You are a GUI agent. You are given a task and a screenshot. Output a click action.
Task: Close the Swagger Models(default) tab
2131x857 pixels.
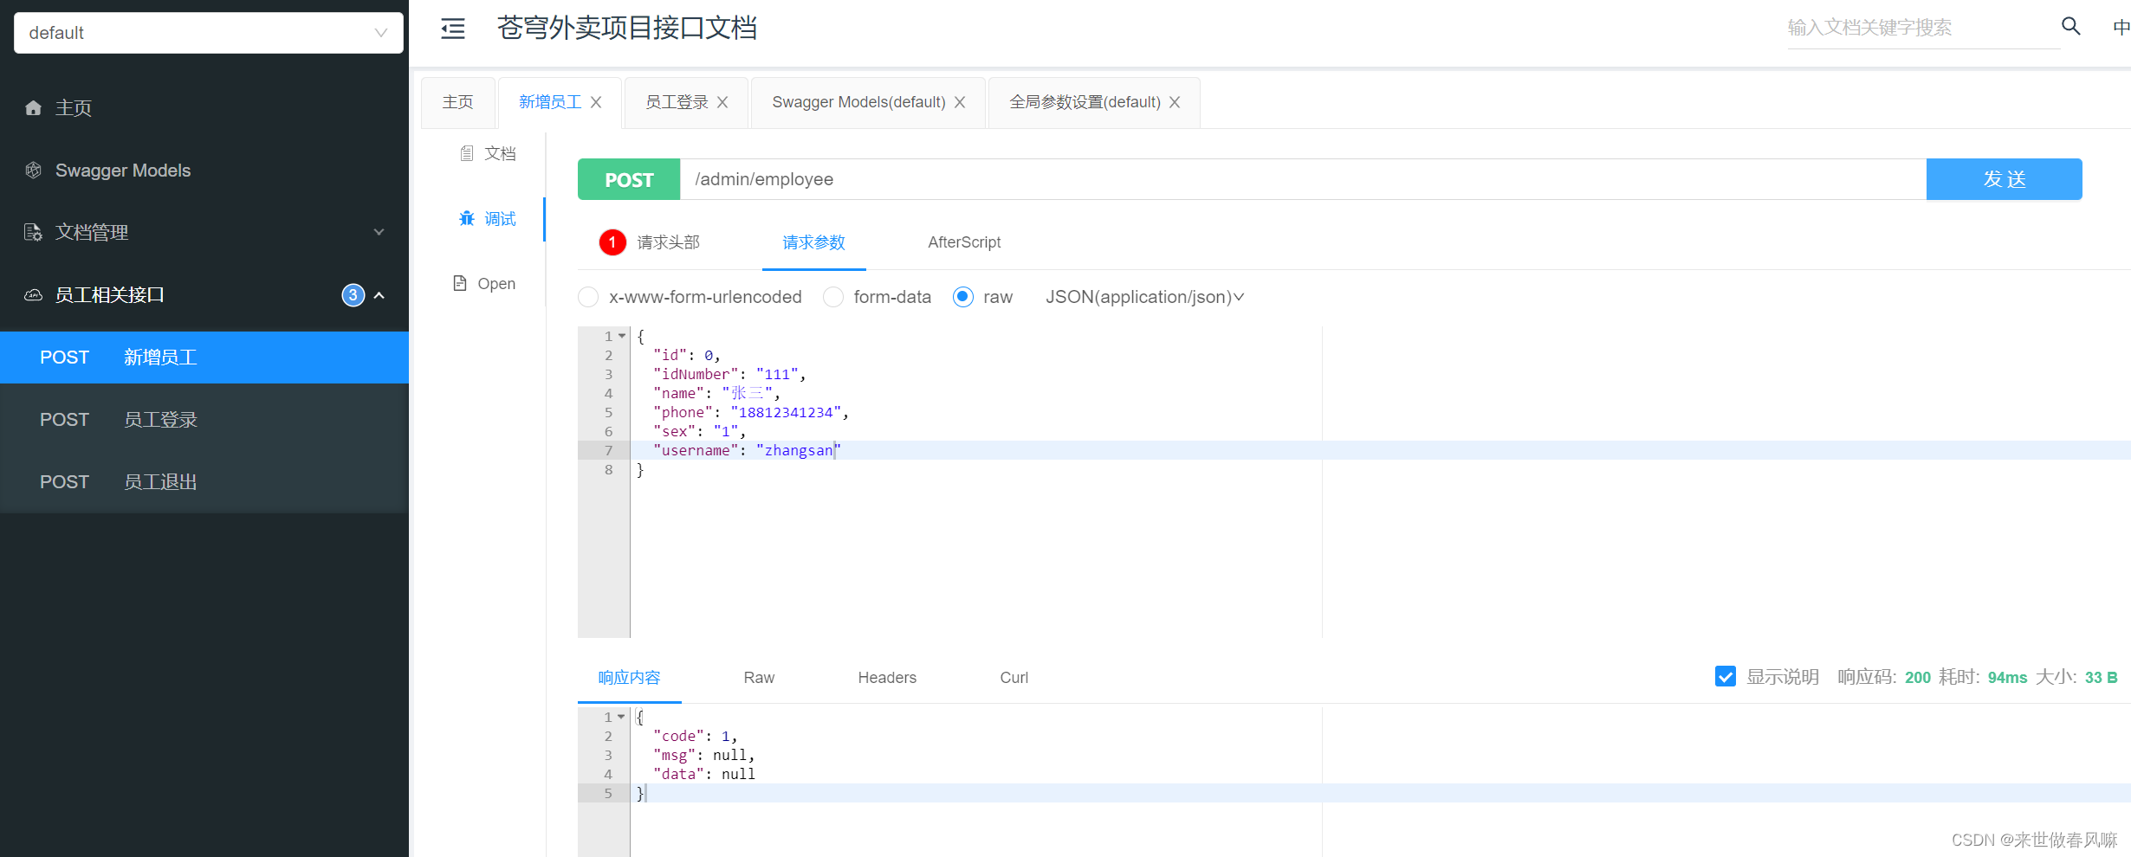pyautogui.click(x=960, y=102)
